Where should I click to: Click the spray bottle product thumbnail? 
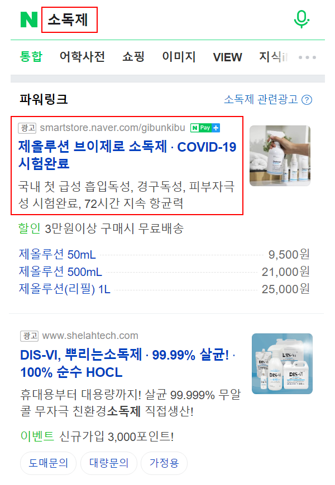click(280, 156)
